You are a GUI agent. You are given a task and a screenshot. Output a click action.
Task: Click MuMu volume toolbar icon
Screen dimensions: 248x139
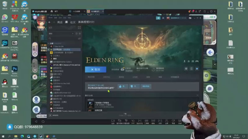click(x=173, y=121)
